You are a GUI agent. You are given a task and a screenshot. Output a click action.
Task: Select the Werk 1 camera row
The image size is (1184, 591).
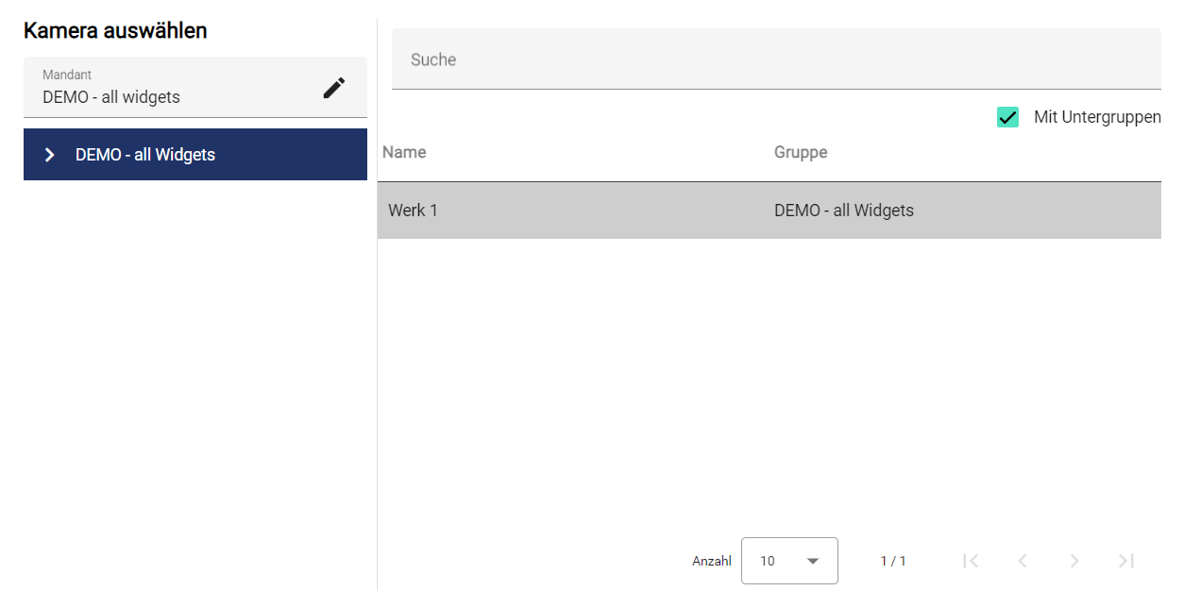pos(414,211)
